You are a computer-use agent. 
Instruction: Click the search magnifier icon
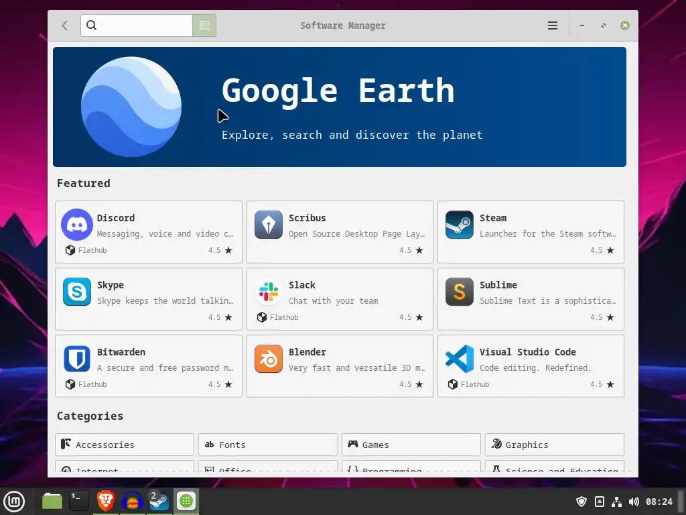[91, 25]
